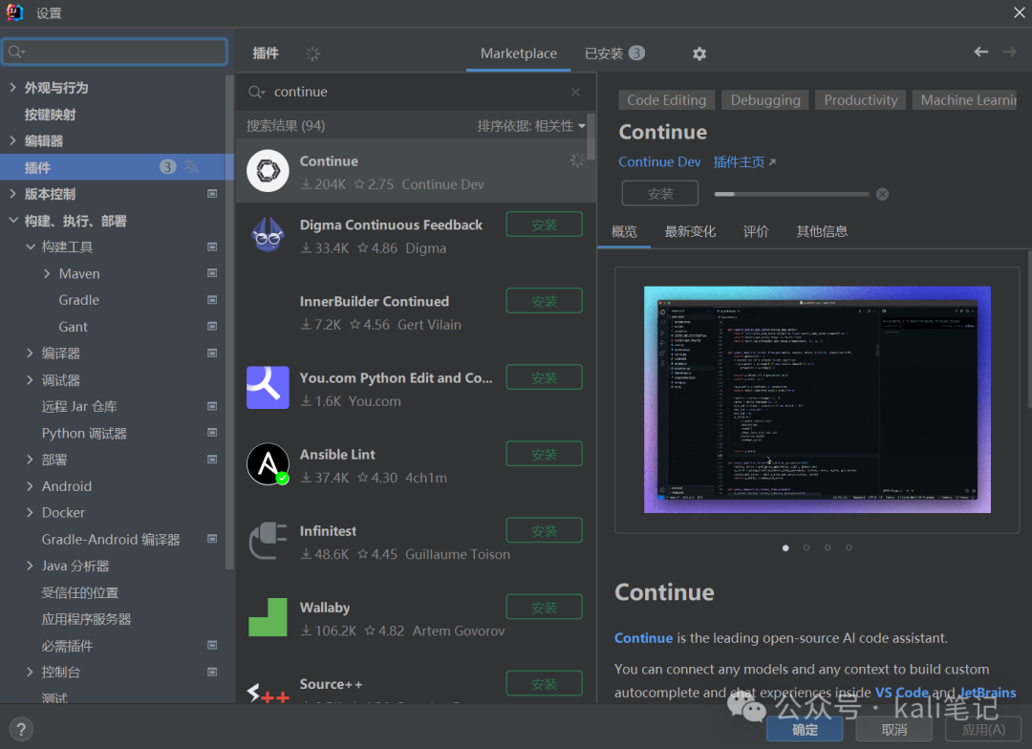Expand the 编辑器 section

coord(13,140)
